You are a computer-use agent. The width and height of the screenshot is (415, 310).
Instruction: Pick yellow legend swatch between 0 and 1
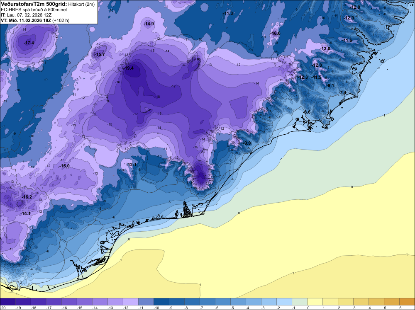point(315,302)
